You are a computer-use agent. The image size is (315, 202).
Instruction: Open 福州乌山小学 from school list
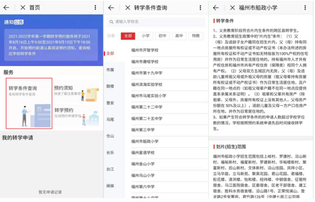coord(169,175)
